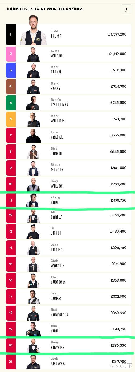The image size is (135, 372).
Task: Open Judd Trump's player photo
Action: [x=33, y=30]
